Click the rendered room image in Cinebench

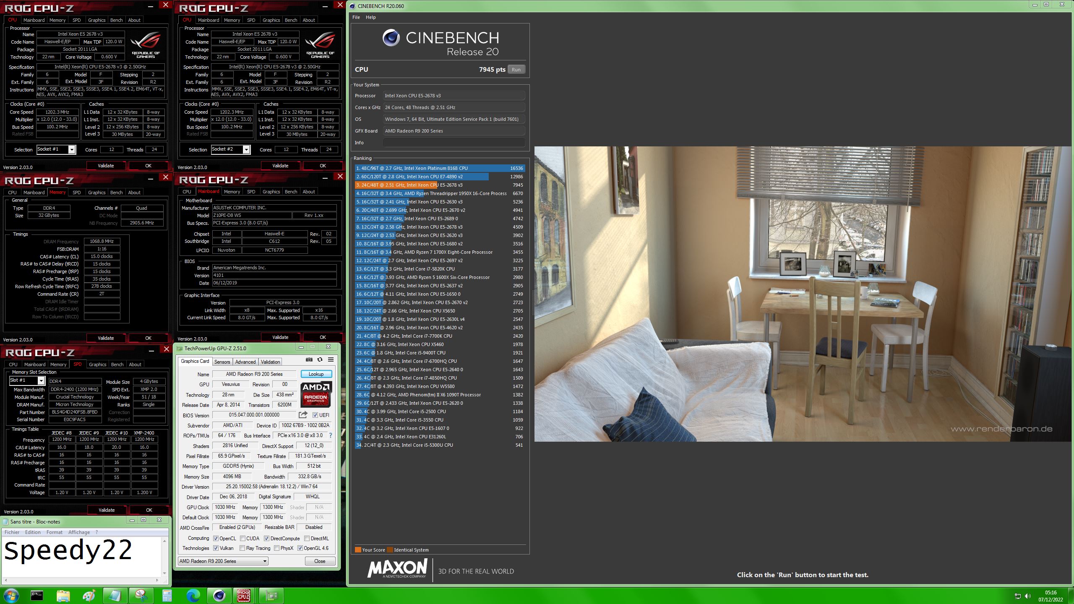coord(802,294)
